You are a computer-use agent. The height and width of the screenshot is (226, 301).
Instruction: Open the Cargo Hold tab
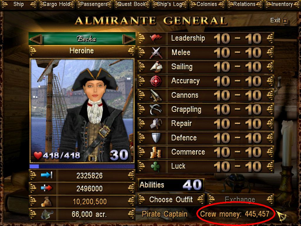click(57, 4)
